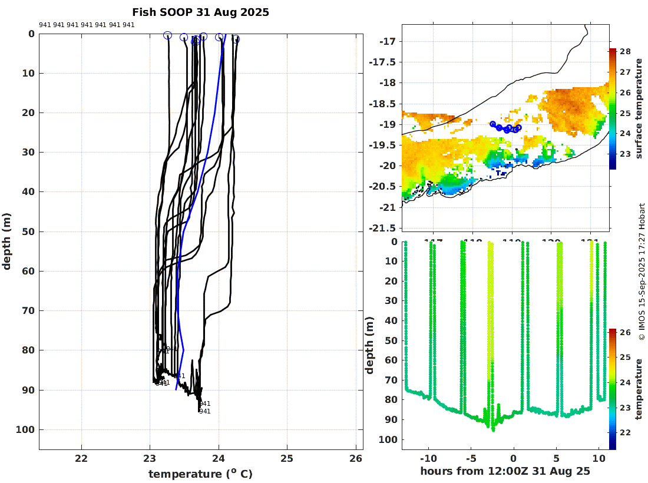Click the 'depth (m)' label of the profile plot
This screenshot has height=483, width=648.
(x=6, y=241)
